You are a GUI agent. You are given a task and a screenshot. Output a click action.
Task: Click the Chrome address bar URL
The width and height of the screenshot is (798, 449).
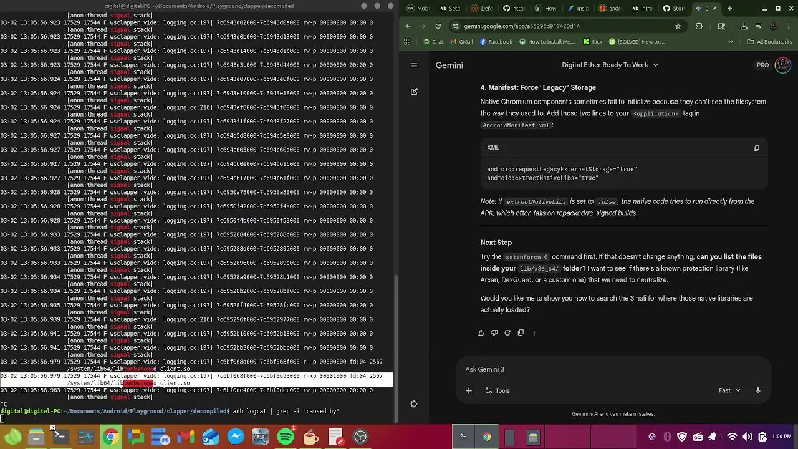(x=522, y=26)
